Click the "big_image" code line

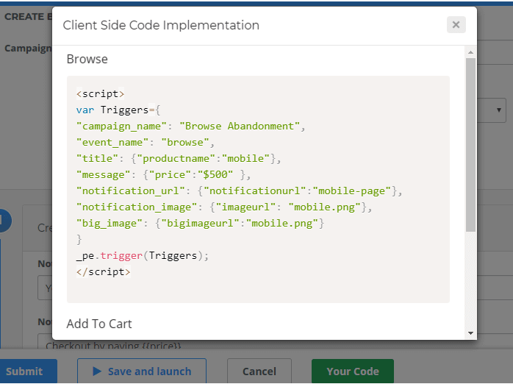click(x=200, y=223)
